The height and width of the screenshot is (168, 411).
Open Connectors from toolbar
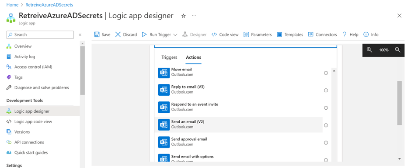[322, 34]
